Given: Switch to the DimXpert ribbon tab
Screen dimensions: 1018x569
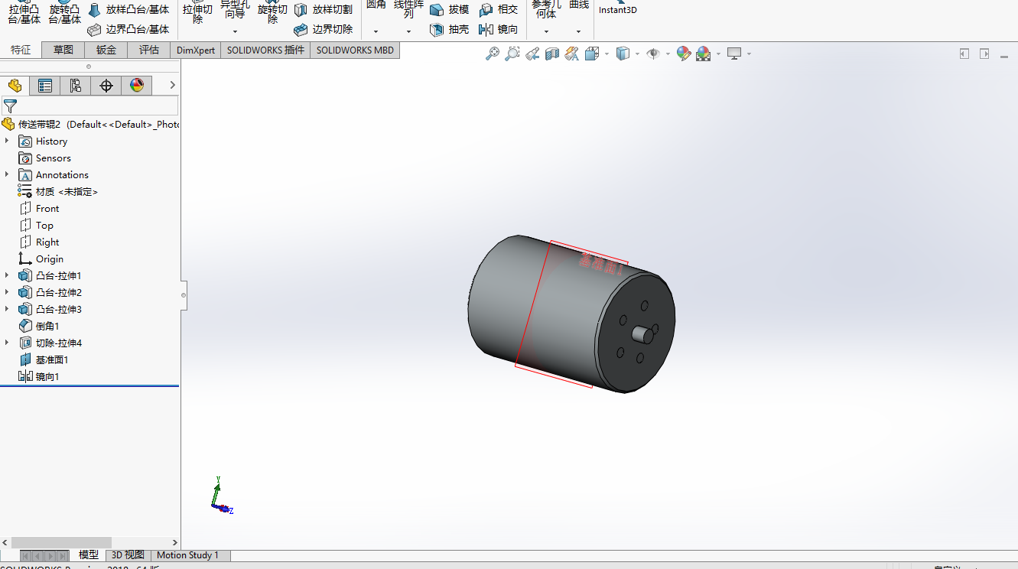Looking at the screenshot, I should tap(196, 50).
